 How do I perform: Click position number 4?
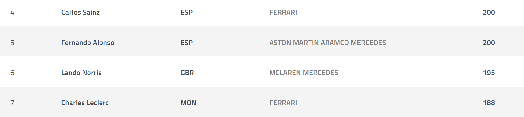coord(12,13)
